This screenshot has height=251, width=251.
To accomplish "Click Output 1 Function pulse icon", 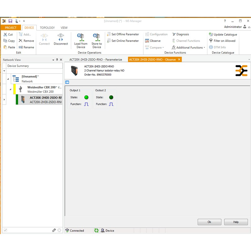I will (86, 104).
